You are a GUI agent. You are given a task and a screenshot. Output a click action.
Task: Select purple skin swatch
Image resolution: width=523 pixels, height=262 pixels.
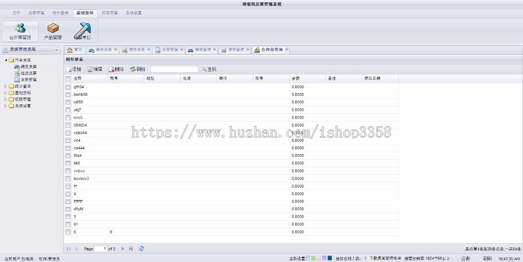(324, 258)
